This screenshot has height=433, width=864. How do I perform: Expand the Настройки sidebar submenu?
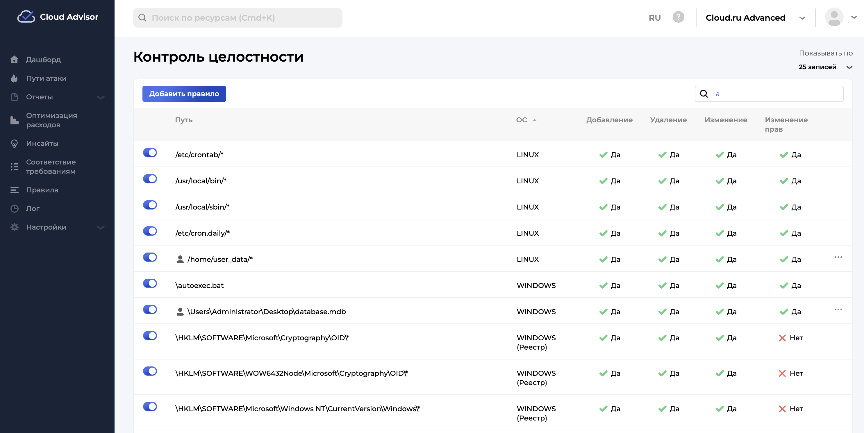click(x=100, y=228)
